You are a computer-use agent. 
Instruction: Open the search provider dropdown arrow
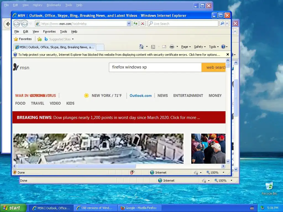pyautogui.click(x=227, y=23)
